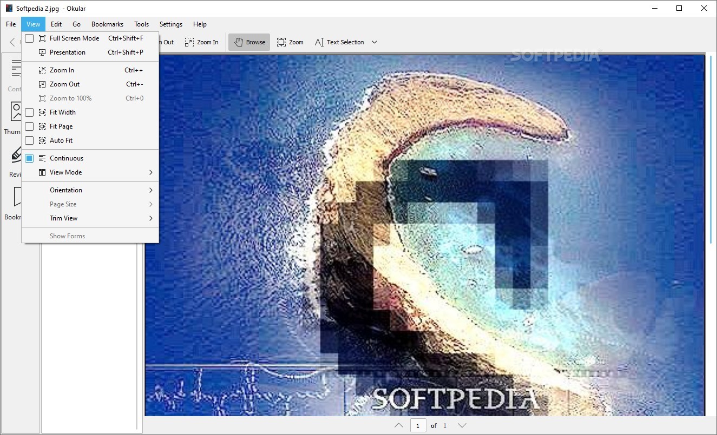Screen dimensions: 717x435
Task: Close the open View menu
Action: coord(33,24)
